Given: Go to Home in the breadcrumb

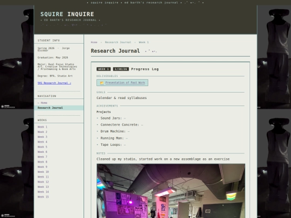Looking at the screenshot, I should point(94,43).
